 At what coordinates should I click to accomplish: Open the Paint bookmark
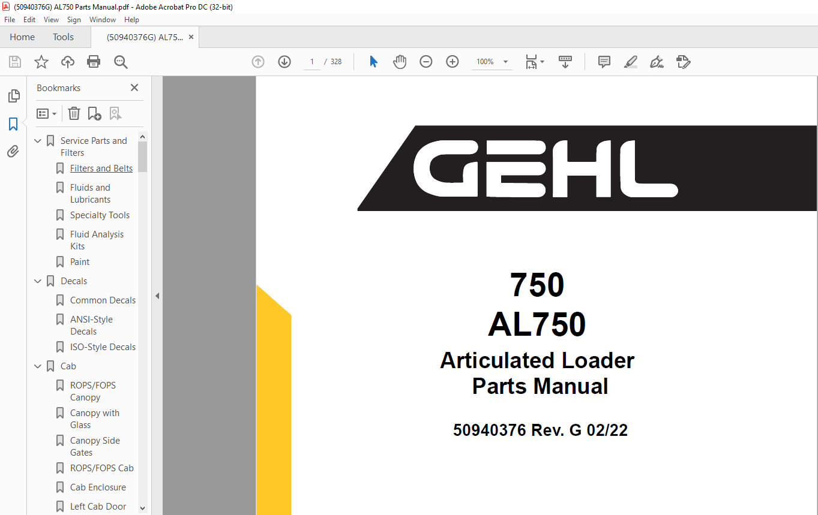80,262
